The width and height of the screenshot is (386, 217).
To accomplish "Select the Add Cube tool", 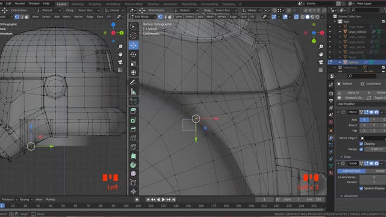I will pyautogui.click(x=133, y=101).
